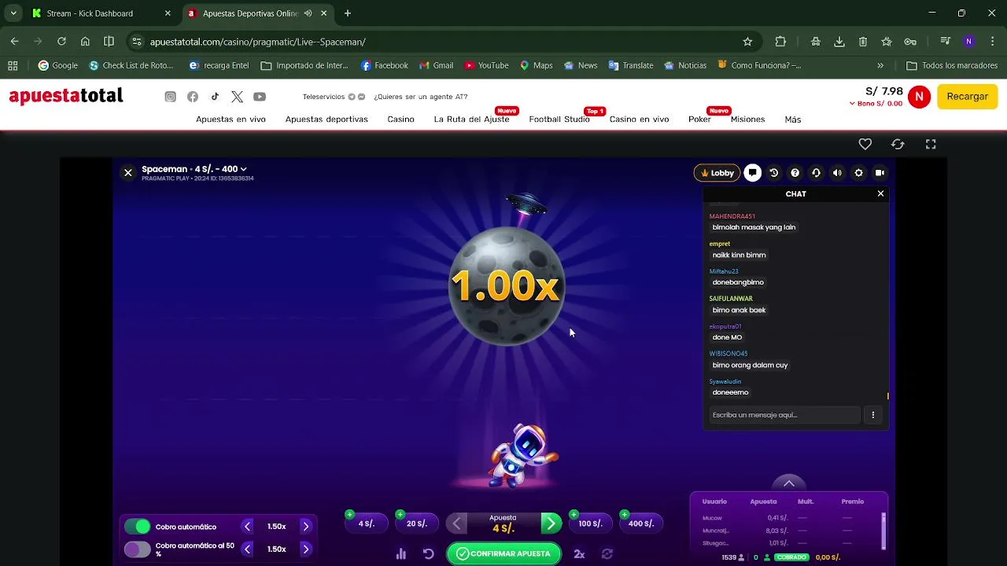Open game settings gear icon
This screenshot has height=566, width=1007.
[858, 173]
